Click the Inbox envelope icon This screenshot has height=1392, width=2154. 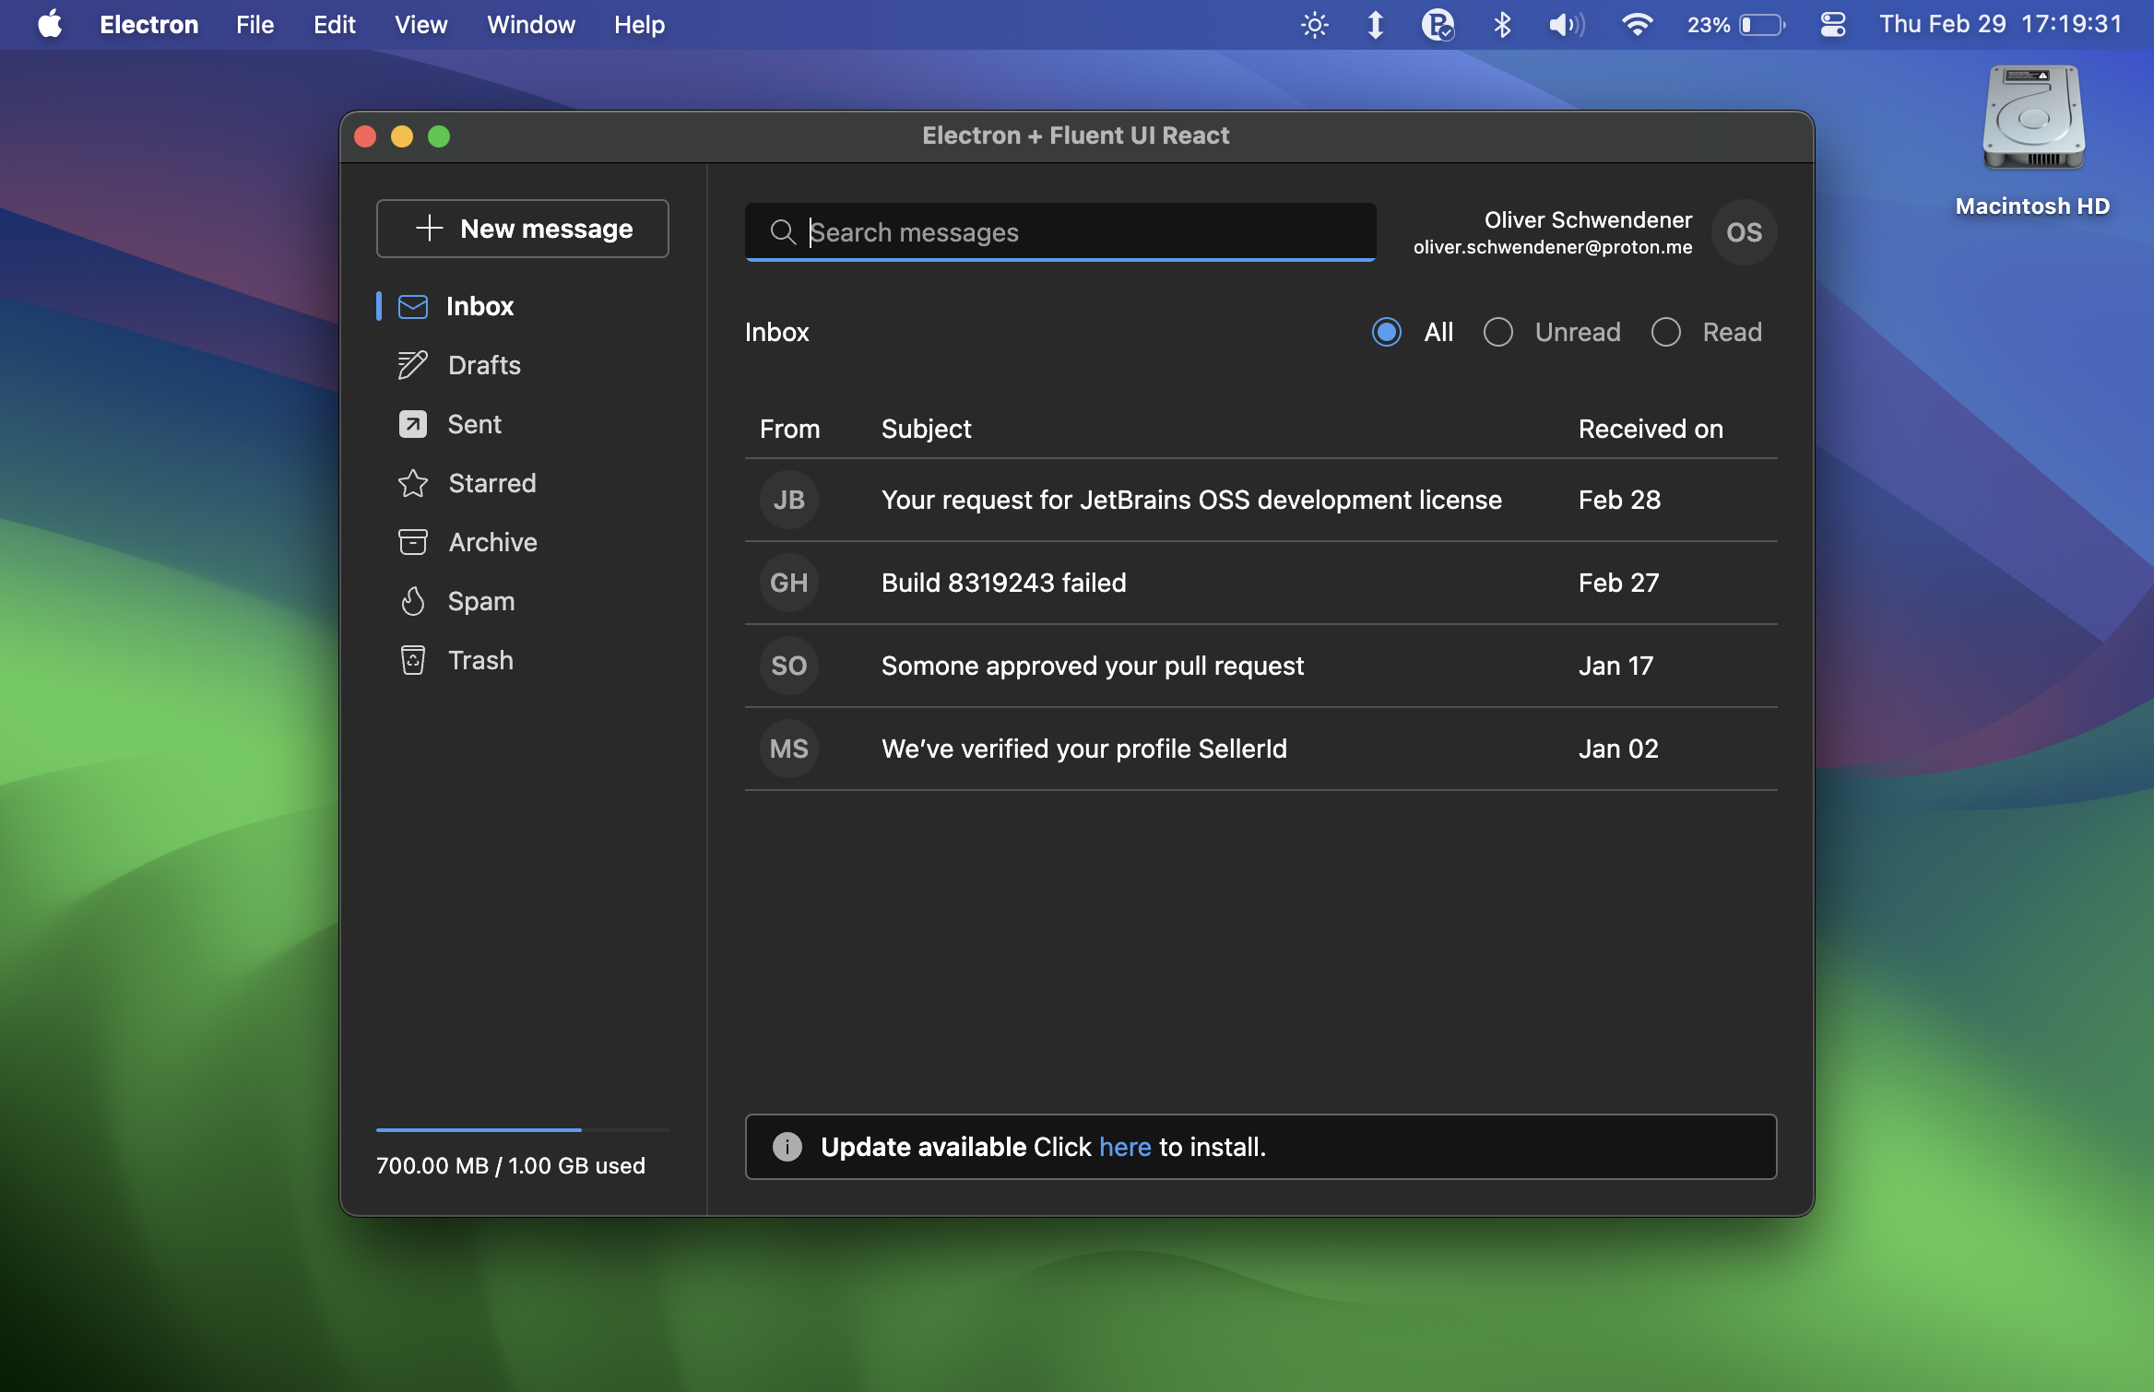[x=412, y=307]
